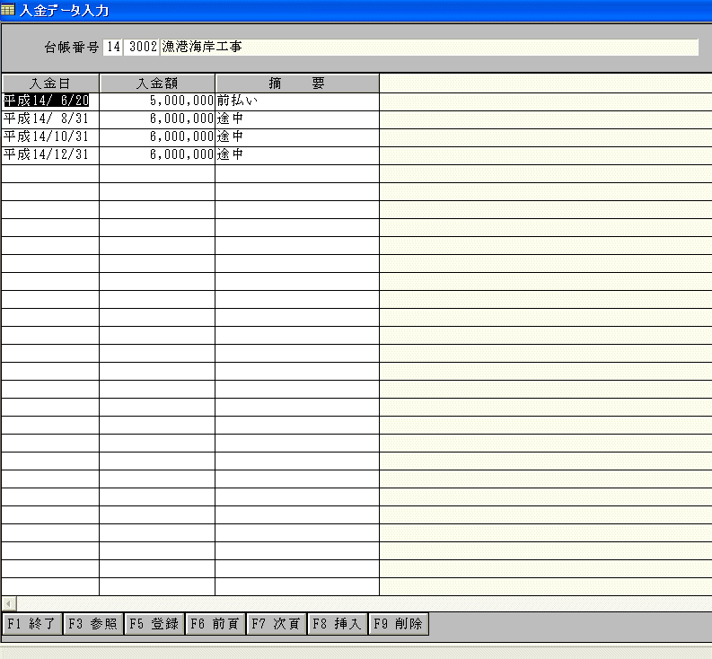
Task: Click first empty 入金日 cell below 12/31 row
Action: coord(50,174)
